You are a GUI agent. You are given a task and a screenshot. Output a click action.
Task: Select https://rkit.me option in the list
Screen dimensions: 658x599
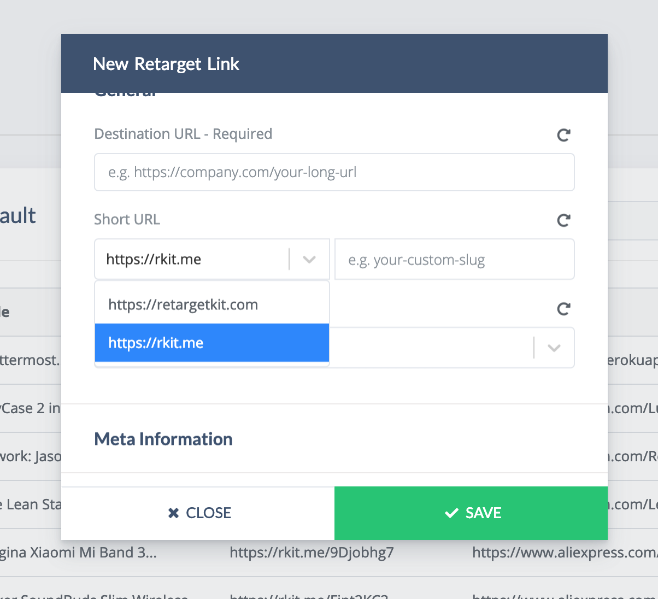click(x=212, y=343)
